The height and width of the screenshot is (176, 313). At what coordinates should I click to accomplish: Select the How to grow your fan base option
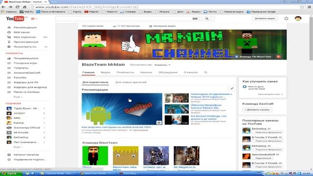[253, 88]
